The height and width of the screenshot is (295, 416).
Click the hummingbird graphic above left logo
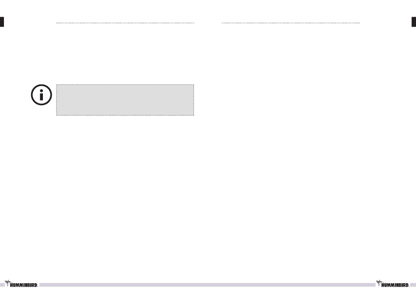[x=8, y=282]
